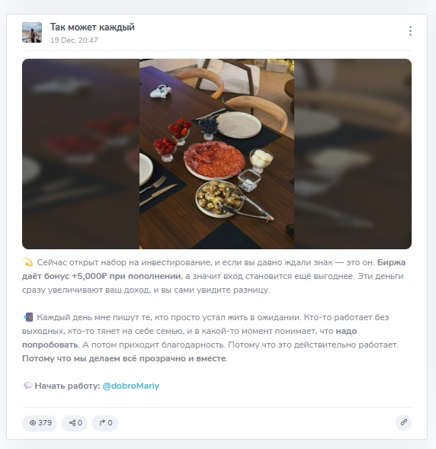Open the food table photo in the post
The width and height of the screenshot is (436, 449).
216,154
